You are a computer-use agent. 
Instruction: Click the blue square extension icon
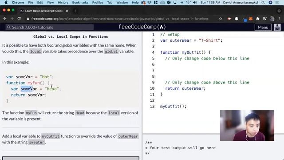(x=245, y=20)
